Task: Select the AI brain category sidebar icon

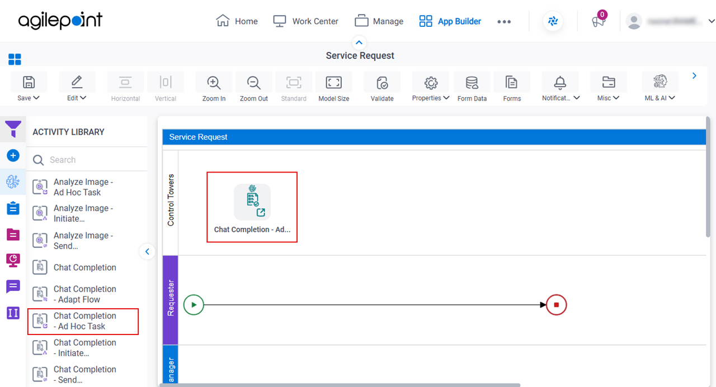Action: pyautogui.click(x=13, y=181)
